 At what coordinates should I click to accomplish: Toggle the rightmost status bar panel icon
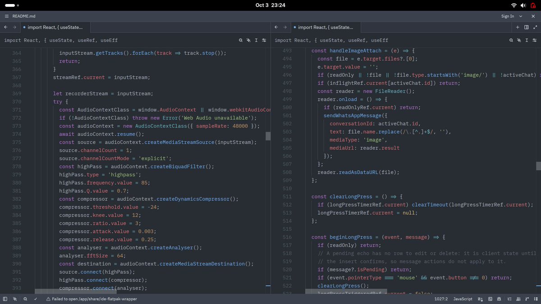536,299
